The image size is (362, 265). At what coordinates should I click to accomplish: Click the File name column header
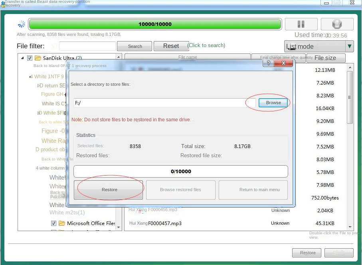point(187,58)
